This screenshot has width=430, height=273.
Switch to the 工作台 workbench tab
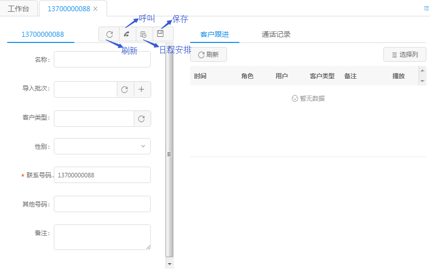pyautogui.click(x=19, y=9)
